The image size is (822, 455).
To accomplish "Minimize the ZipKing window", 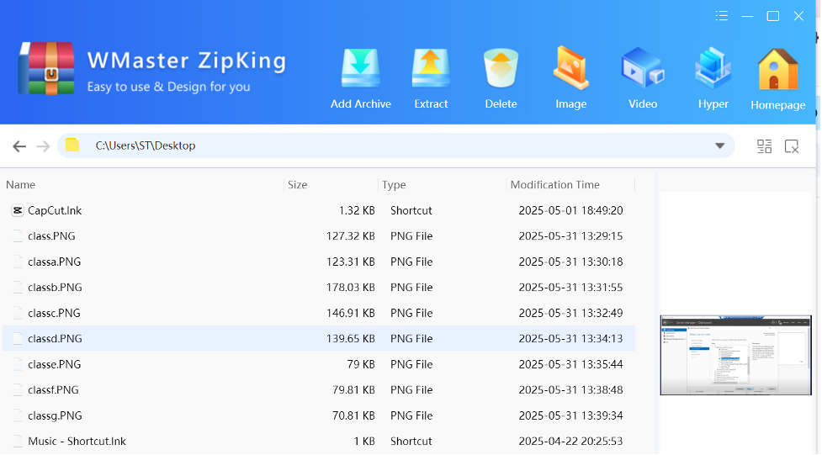I will click(747, 16).
